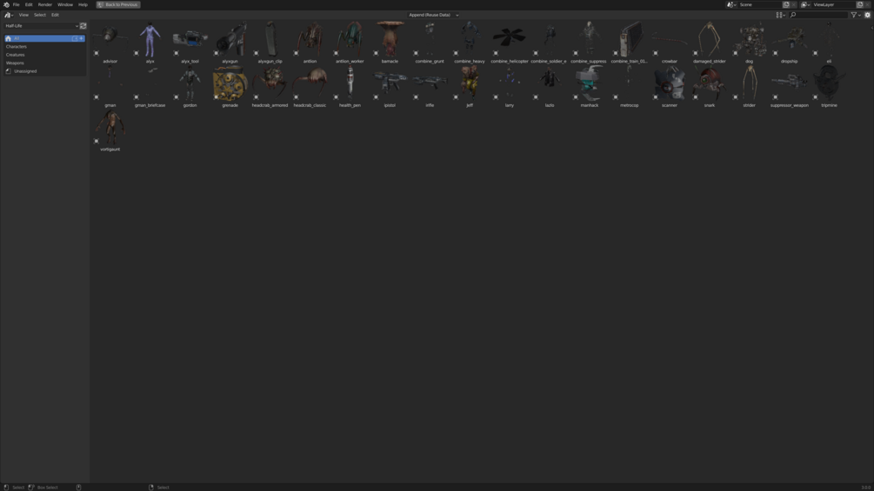Select the alyxgun_clip asset
Screen dimensions: 874x491
270,43
